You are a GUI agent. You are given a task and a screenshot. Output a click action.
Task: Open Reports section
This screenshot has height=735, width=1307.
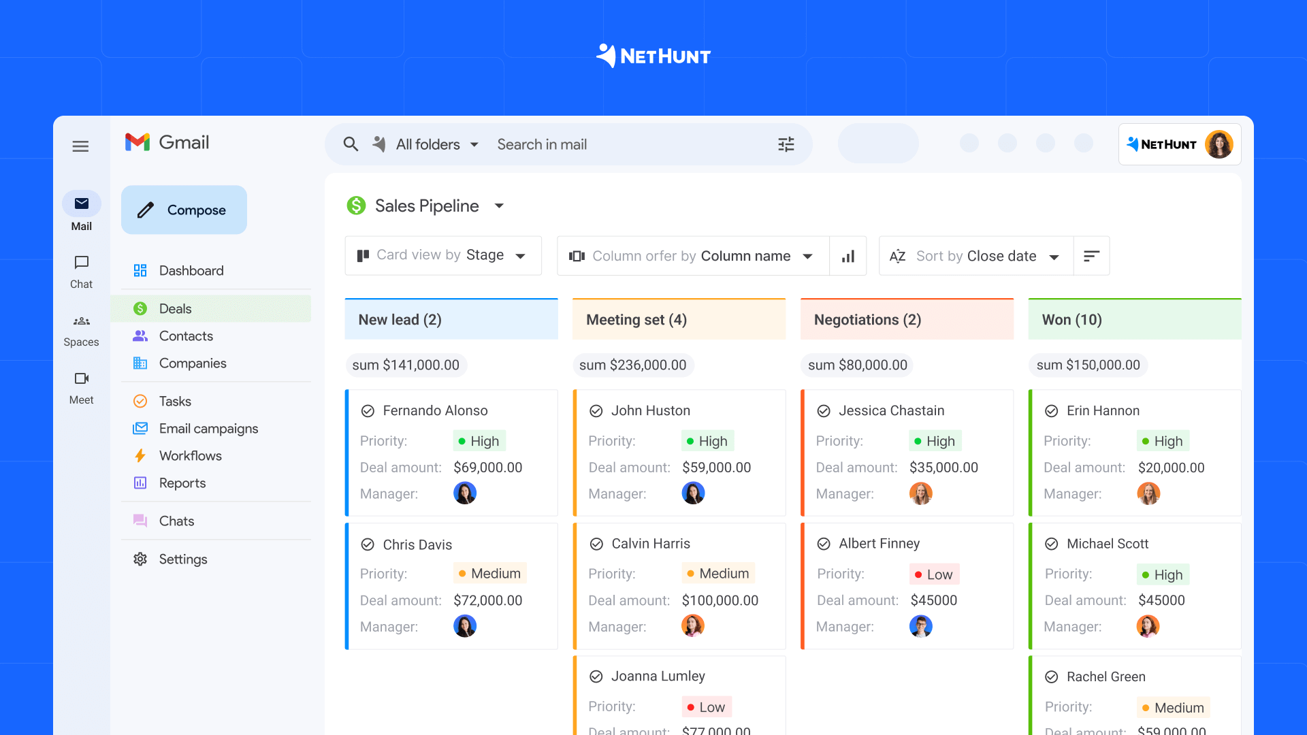[182, 482]
